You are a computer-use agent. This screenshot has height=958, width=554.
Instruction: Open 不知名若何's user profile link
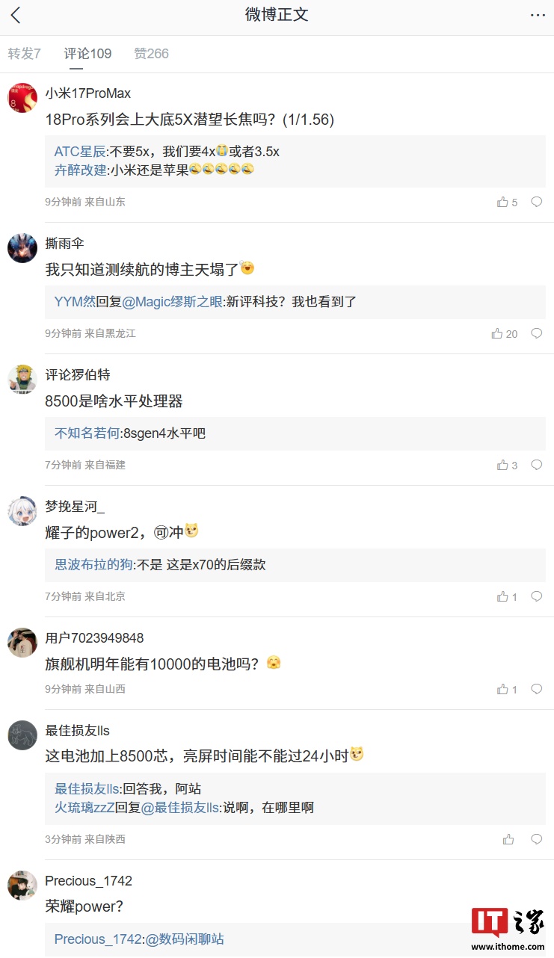click(x=87, y=433)
